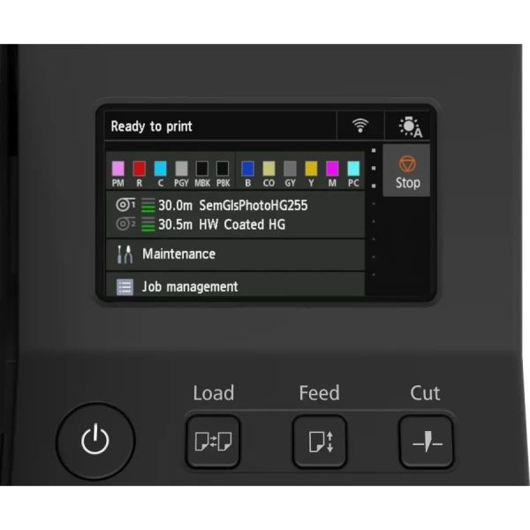
Task: Tap the GY gray ink indicator
Action: (x=290, y=169)
